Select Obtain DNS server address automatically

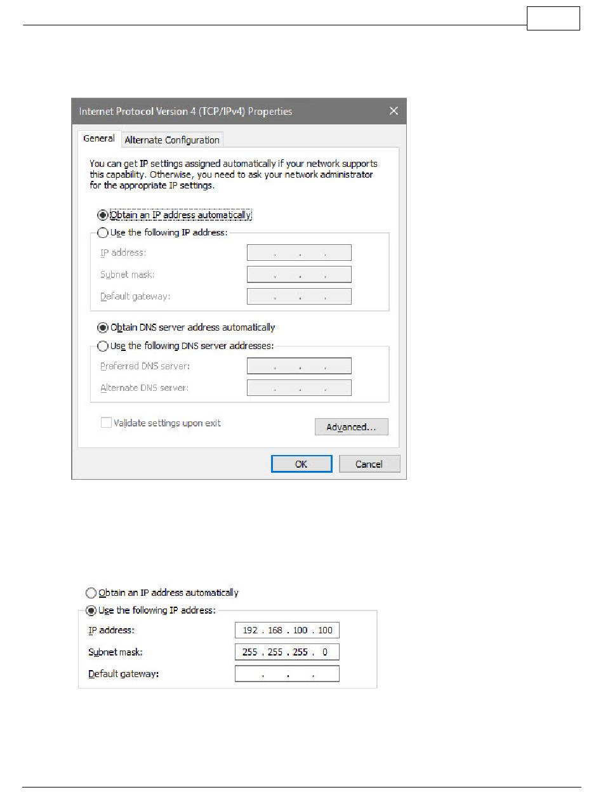point(186,328)
